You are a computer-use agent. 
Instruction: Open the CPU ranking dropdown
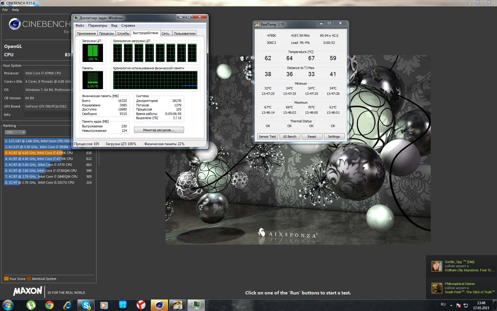point(15,132)
